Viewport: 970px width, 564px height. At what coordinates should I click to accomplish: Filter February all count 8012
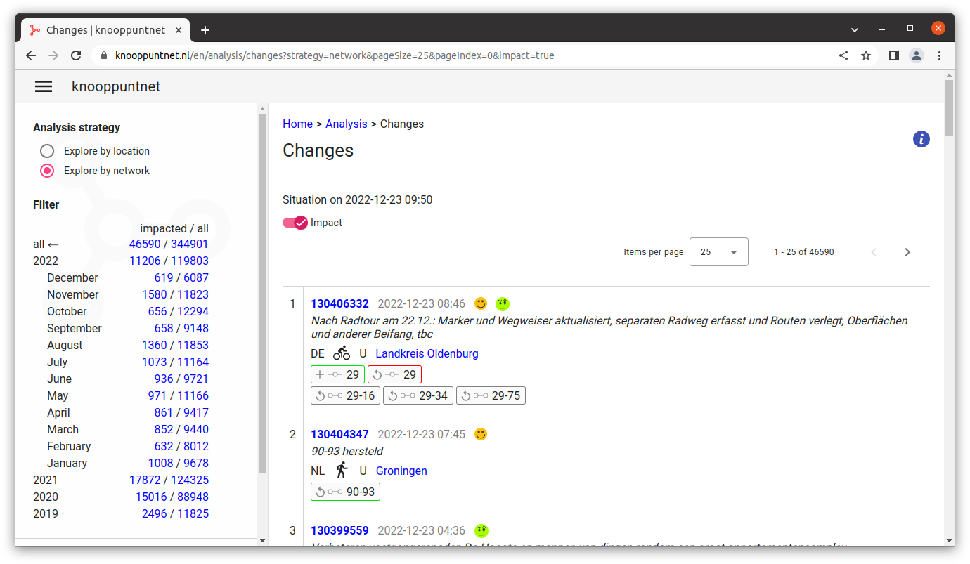click(196, 446)
